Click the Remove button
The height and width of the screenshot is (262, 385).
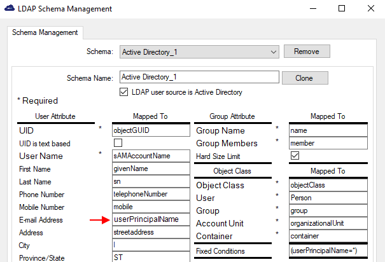[307, 52]
